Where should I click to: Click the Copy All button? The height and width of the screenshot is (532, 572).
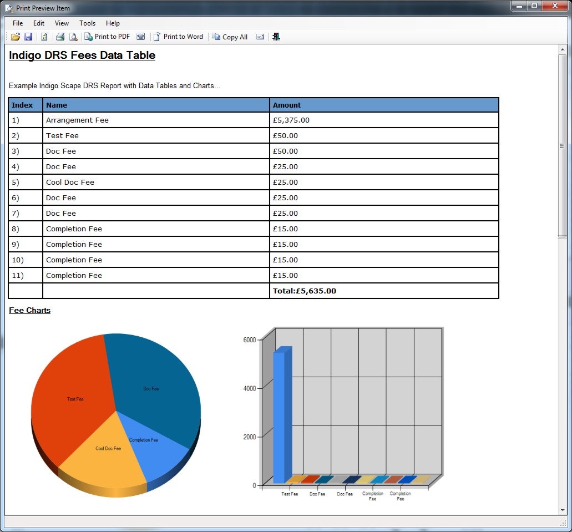click(229, 37)
